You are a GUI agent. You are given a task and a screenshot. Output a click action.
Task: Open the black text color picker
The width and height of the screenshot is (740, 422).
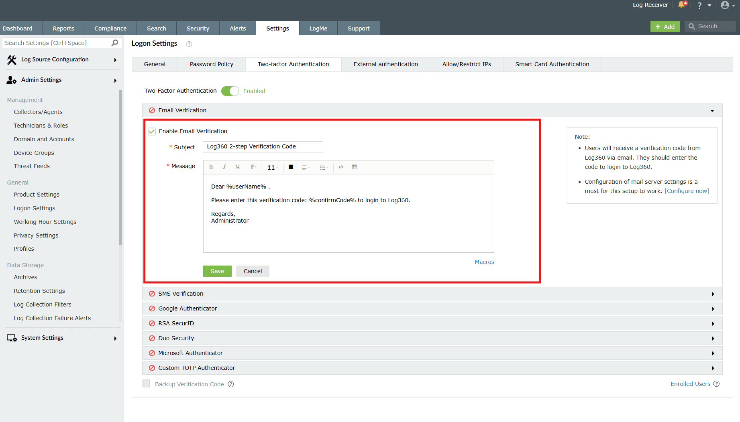click(x=291, y=167)
